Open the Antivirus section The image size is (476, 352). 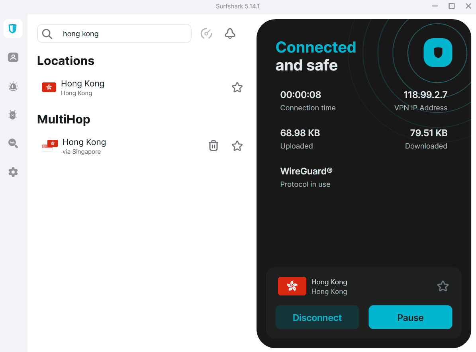13,115
